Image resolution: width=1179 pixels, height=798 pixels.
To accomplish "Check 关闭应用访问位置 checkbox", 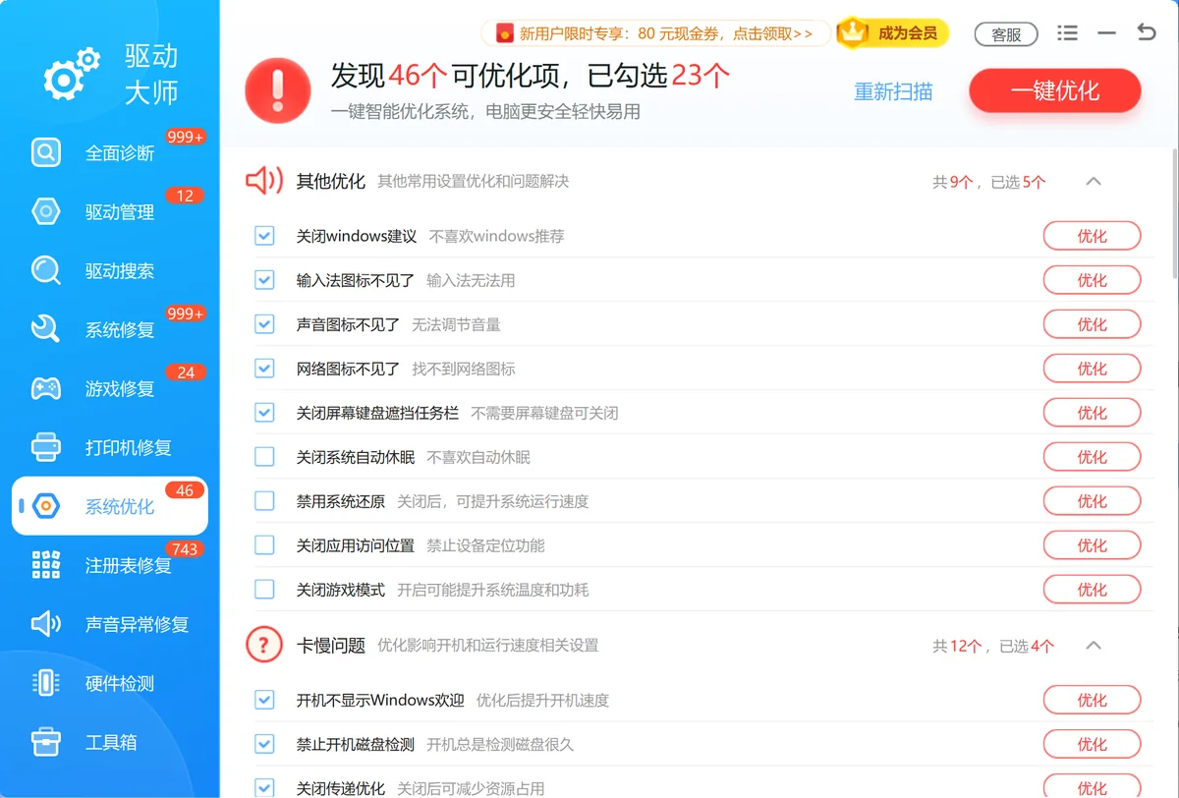I will [x=264, y=545].
